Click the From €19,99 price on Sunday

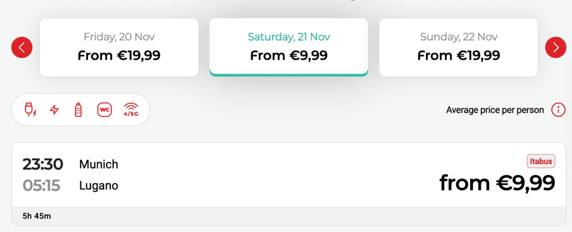pos(459,56)
